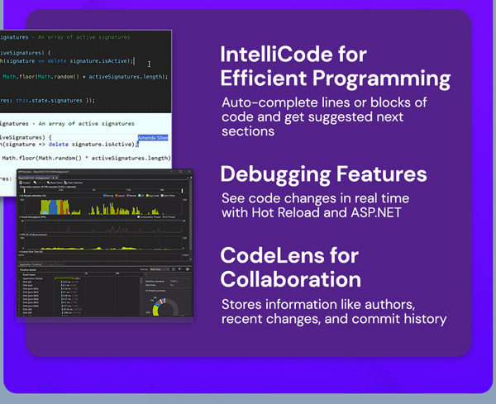Image resolution: width=496 pixels, height=404 pixels.
Task: Click the blue Parsing legend swatch
Action: 104,195
